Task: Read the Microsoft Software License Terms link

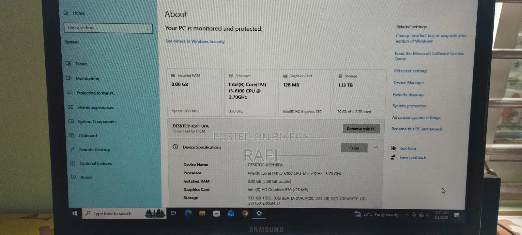Action: [429, 56]
